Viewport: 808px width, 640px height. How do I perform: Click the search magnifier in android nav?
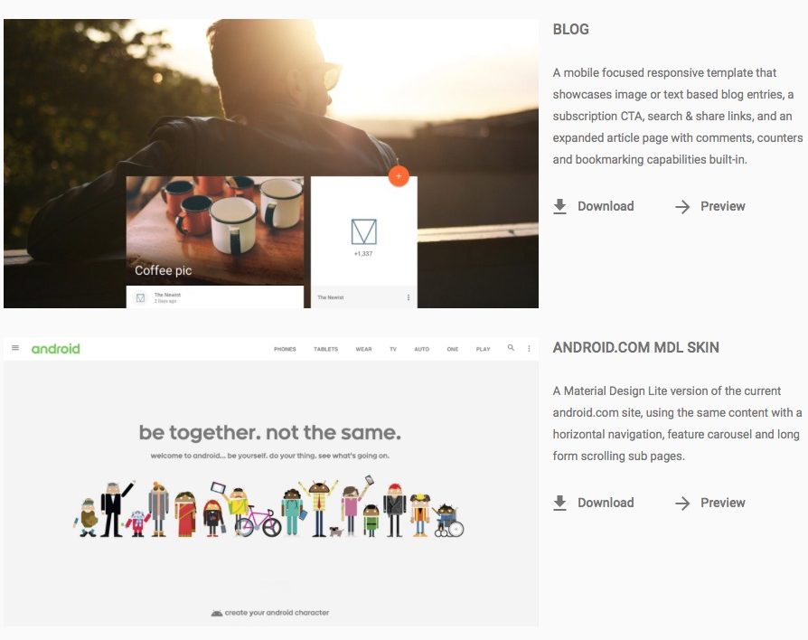[511, 348]
